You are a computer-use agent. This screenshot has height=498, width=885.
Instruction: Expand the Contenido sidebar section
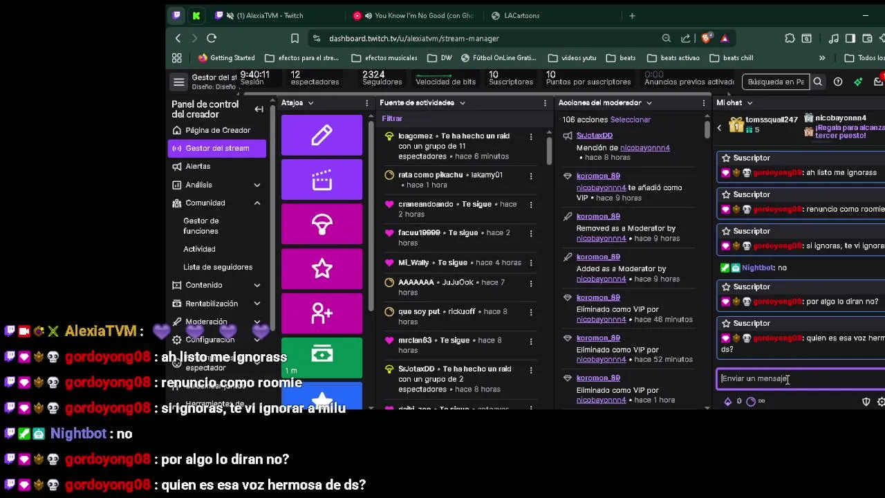click(257, 285)
